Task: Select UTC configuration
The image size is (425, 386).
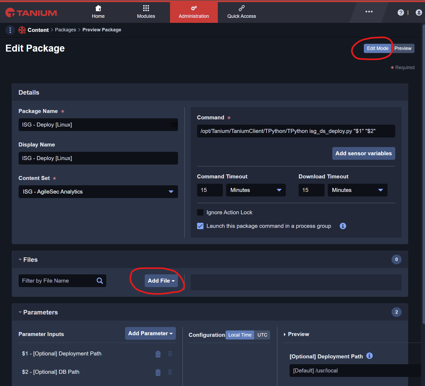Action: click(262, 335)
